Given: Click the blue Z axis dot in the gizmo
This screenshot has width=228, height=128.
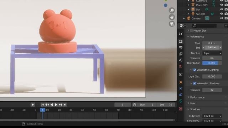Looking at the screenshot, I should coord(165,5).
